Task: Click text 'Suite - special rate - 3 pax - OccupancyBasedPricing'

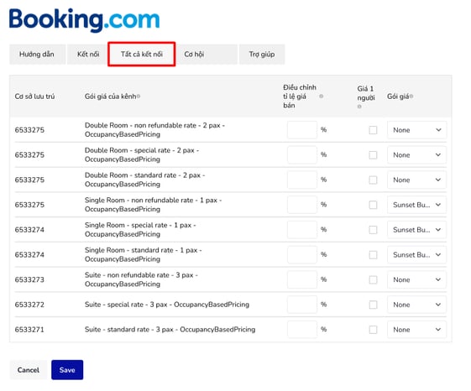Action: (167, 305)
